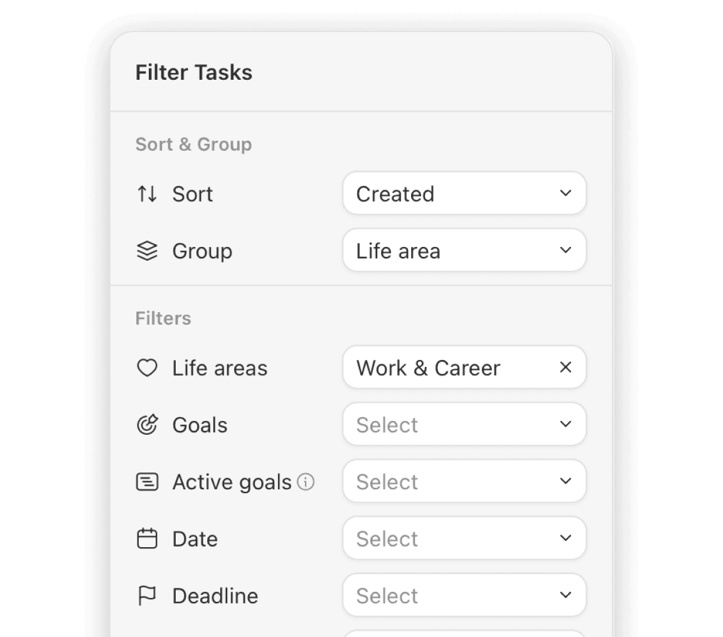Open the Date Select dropdown
The image size is (723, 637).
point(464,539)
